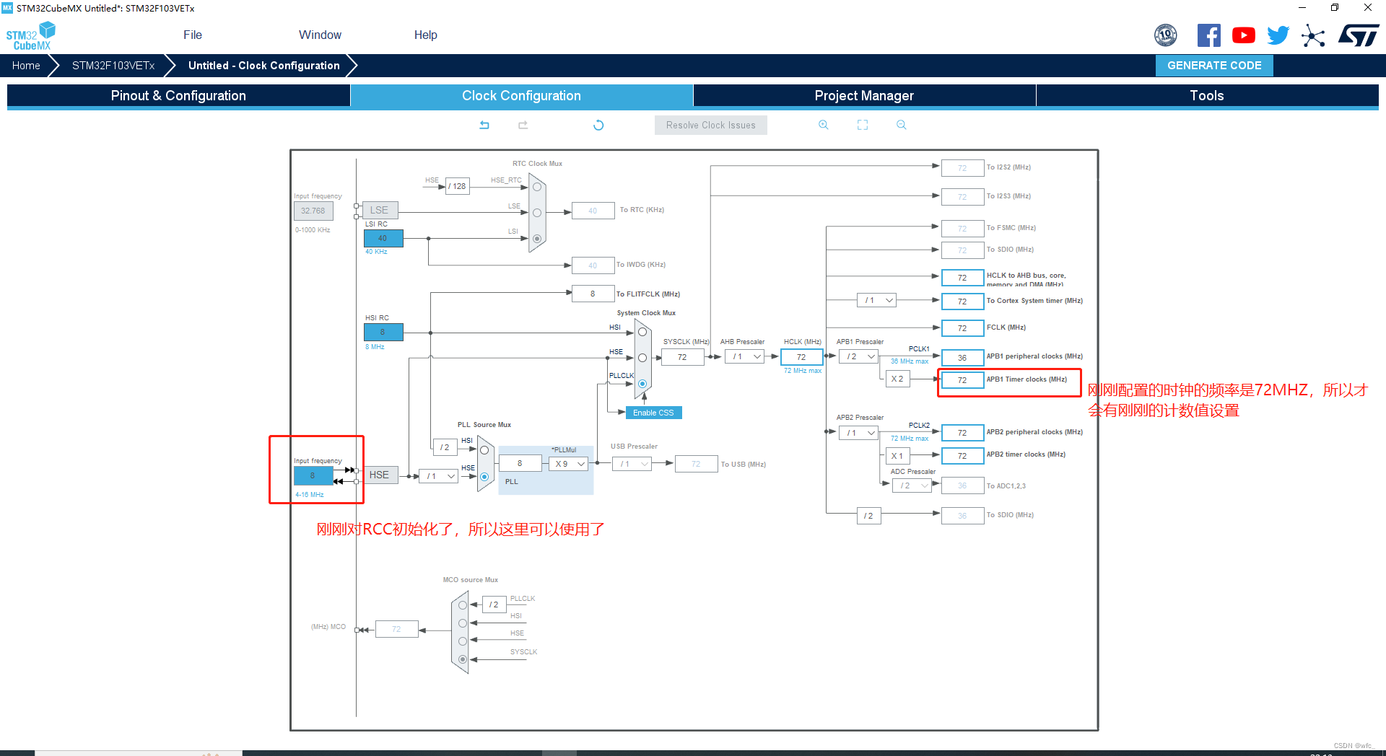The width and height of the screenshot is (1386, 756).
Task: Switch to Tools tab
Action: point(1207,96)
